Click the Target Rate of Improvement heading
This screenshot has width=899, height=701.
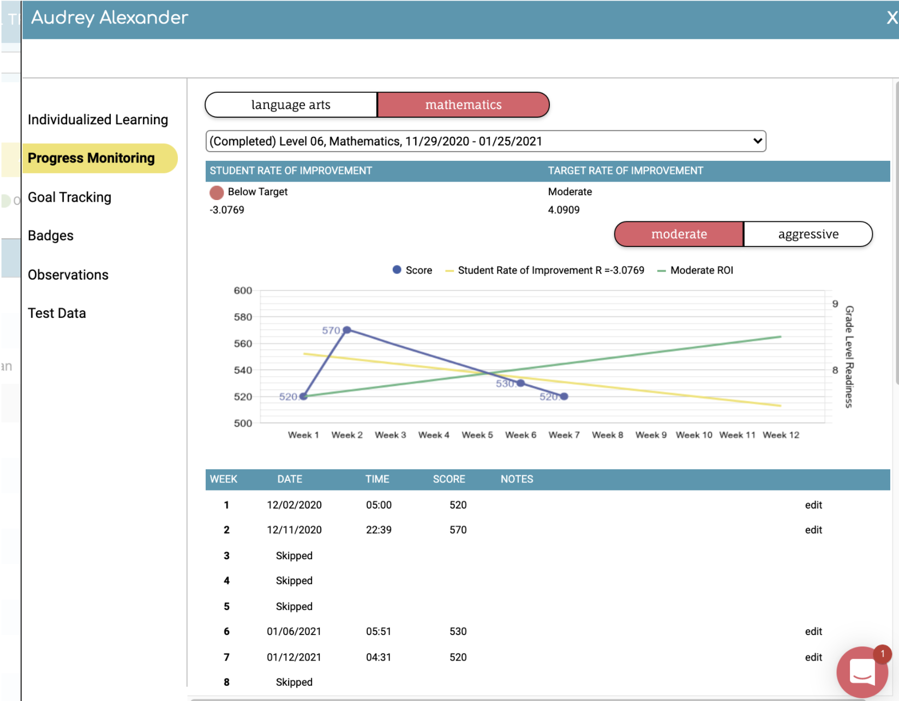[x=626, y=171]
